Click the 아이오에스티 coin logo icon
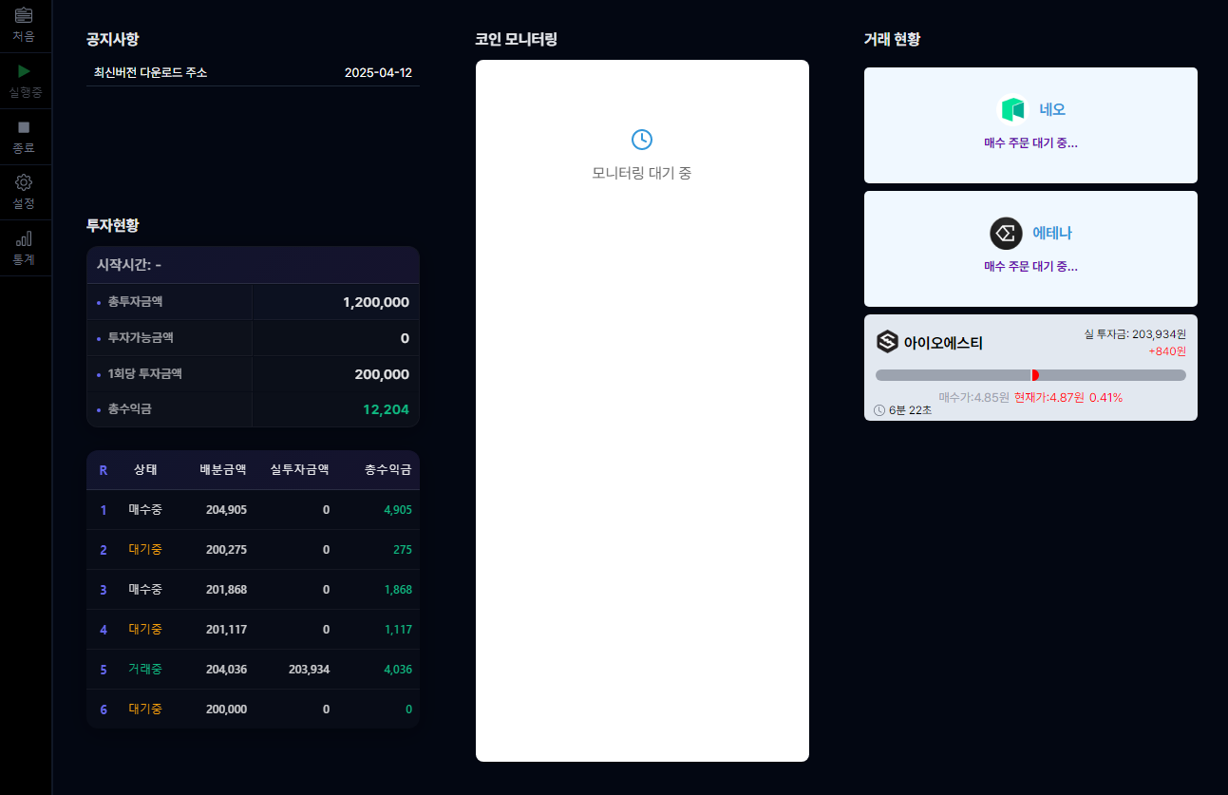The width and height of the screenshot is (1228, 795). (887, 342)
